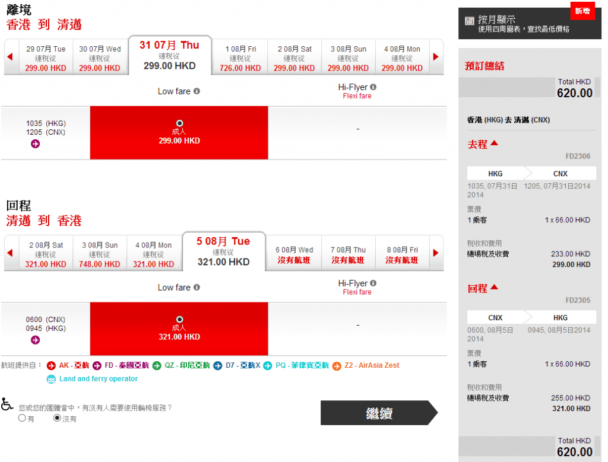Click the 繼續 continue button
608x462 pixels.
379,413
